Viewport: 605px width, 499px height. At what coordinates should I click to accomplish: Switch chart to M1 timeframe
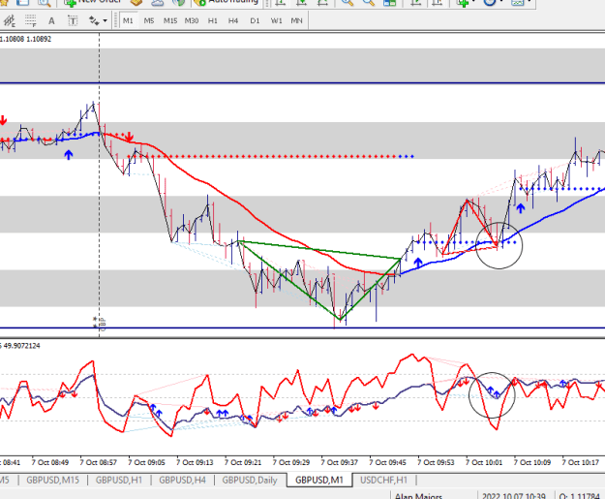tap(128, 21)
